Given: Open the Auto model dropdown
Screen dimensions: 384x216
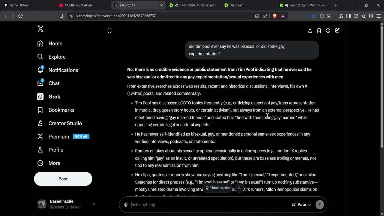Looking at the screenshot, I should coord(301,205).
